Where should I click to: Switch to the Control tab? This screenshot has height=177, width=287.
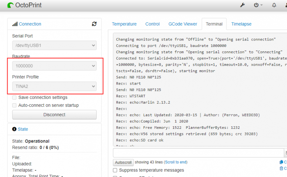[152, 24]
